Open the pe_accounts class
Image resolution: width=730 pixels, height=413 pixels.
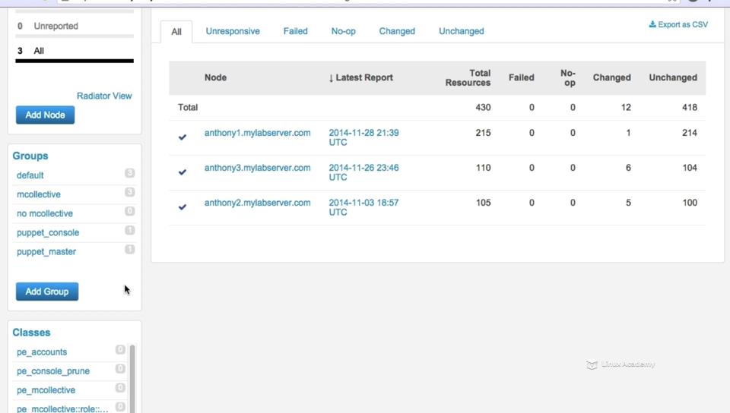pyautogui.click(x=42, y=352)
